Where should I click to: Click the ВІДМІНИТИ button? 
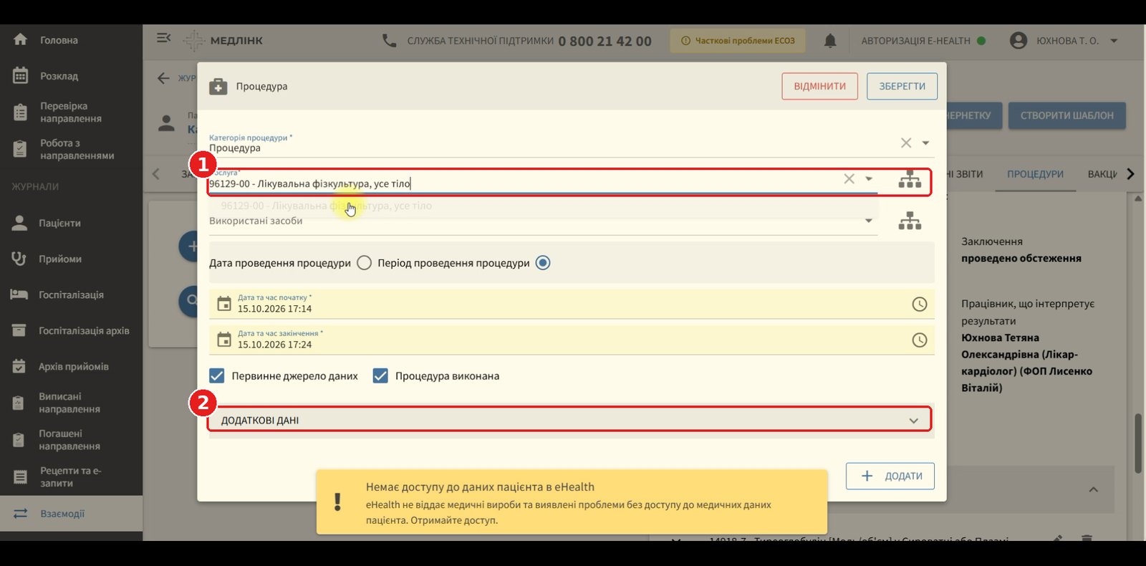[819, 86]
